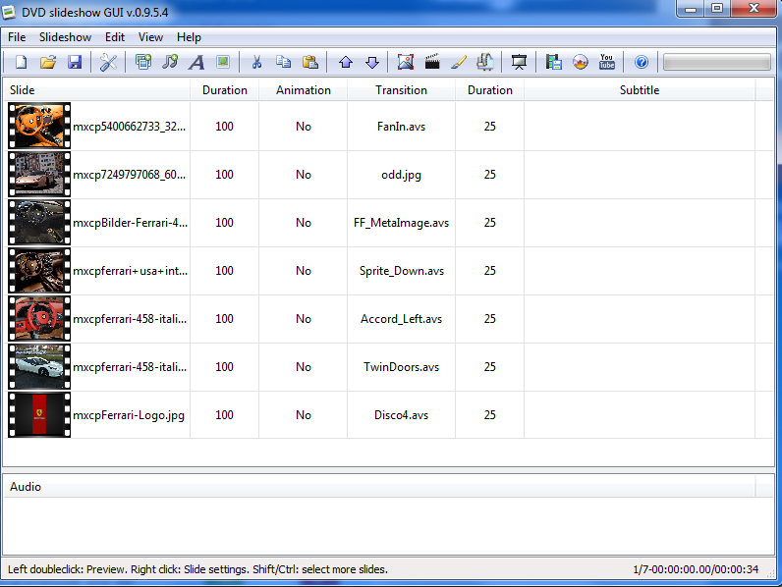Viewport: 782px width, 587px height.
Task: Open the Edit menu
Action: click(115, 37)
